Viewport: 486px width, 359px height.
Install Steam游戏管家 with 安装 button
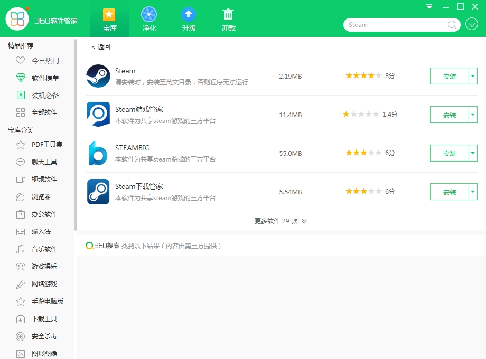[450, 115]
